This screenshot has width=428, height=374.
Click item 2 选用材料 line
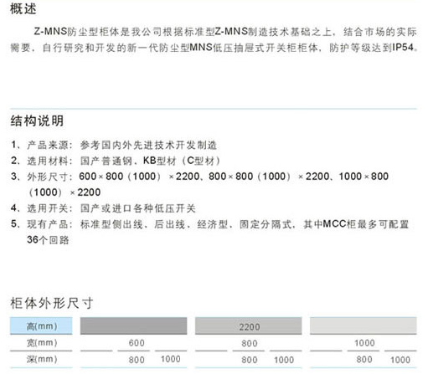point(116,161)
